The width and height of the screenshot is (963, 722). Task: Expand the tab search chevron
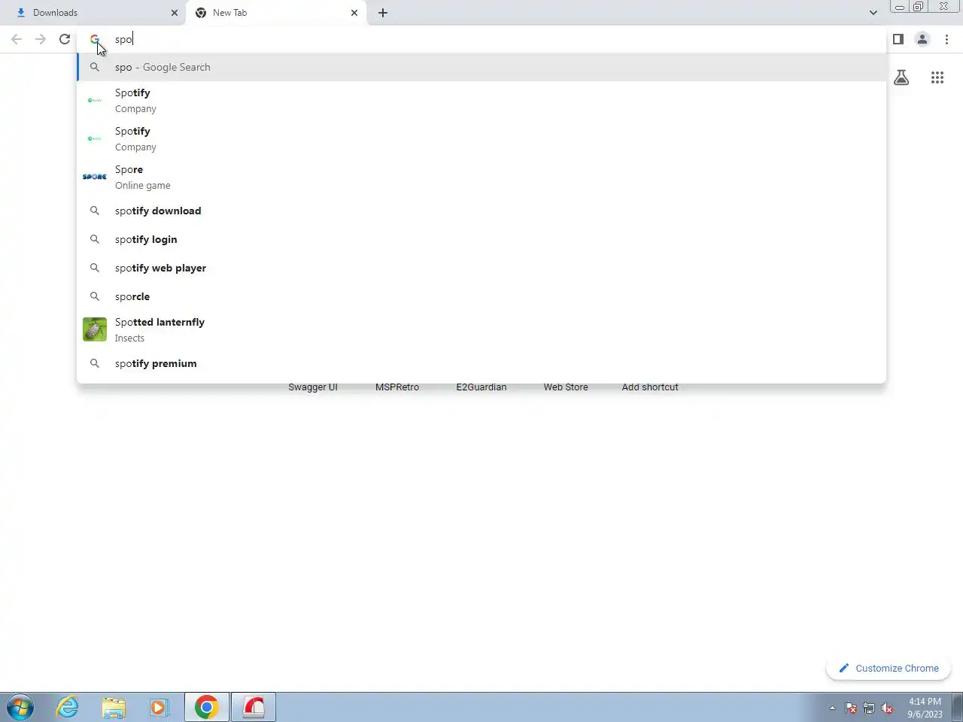(873, 13)
